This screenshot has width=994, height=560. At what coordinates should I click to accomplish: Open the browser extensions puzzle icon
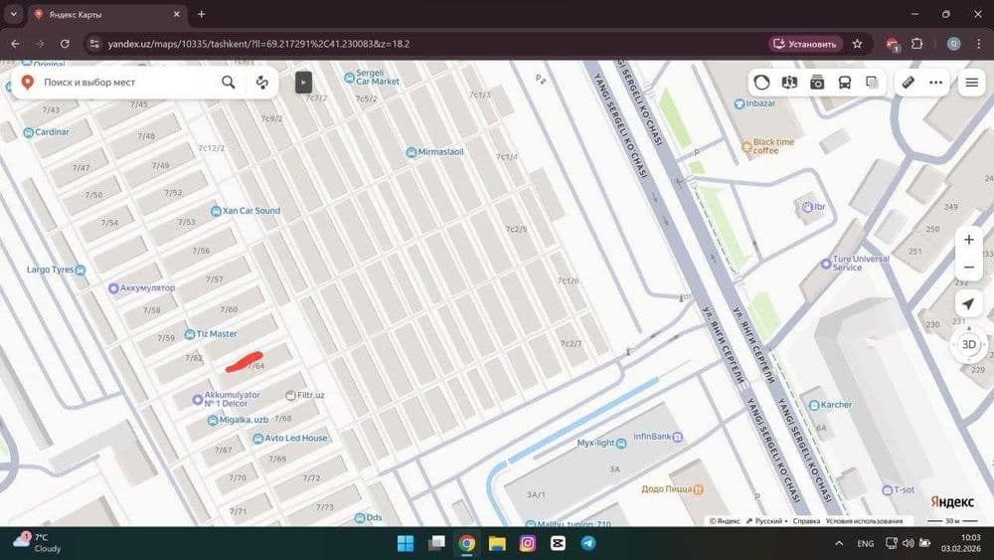(916, 44)
